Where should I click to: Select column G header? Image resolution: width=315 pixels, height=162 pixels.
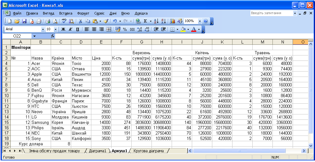tap(142, 42)
